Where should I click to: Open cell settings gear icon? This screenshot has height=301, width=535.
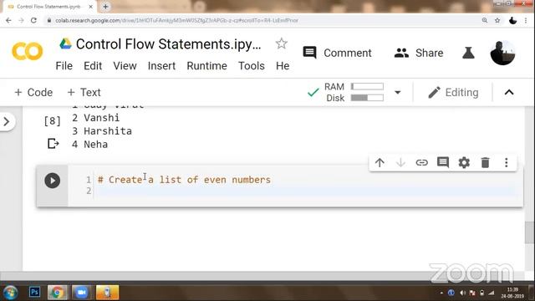(x=464, y=162)
